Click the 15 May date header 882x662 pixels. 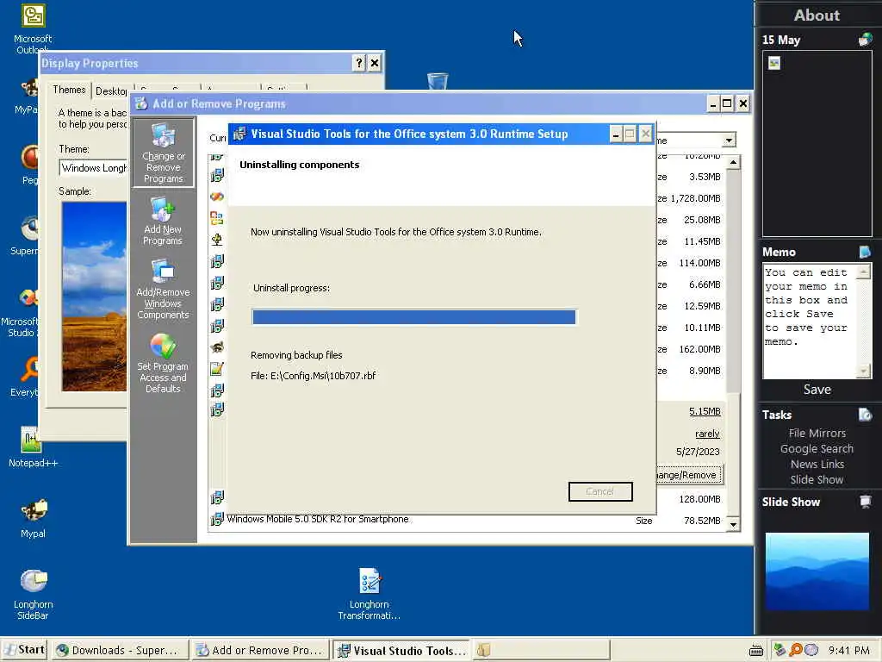[780, 40]
